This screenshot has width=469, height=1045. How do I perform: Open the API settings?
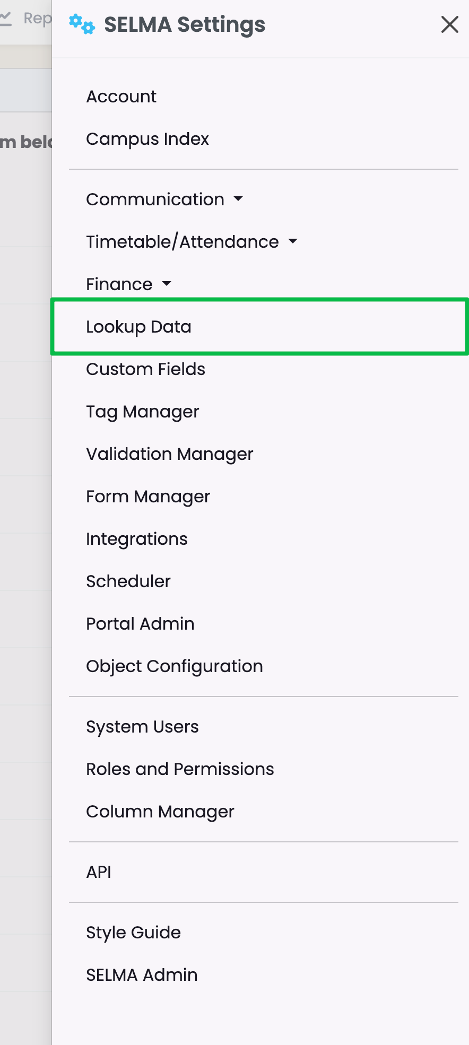[x=99, y=872]
